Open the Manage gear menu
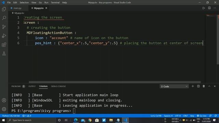The image size is (219, 123). pyautogui.click(x=4, y=109)
